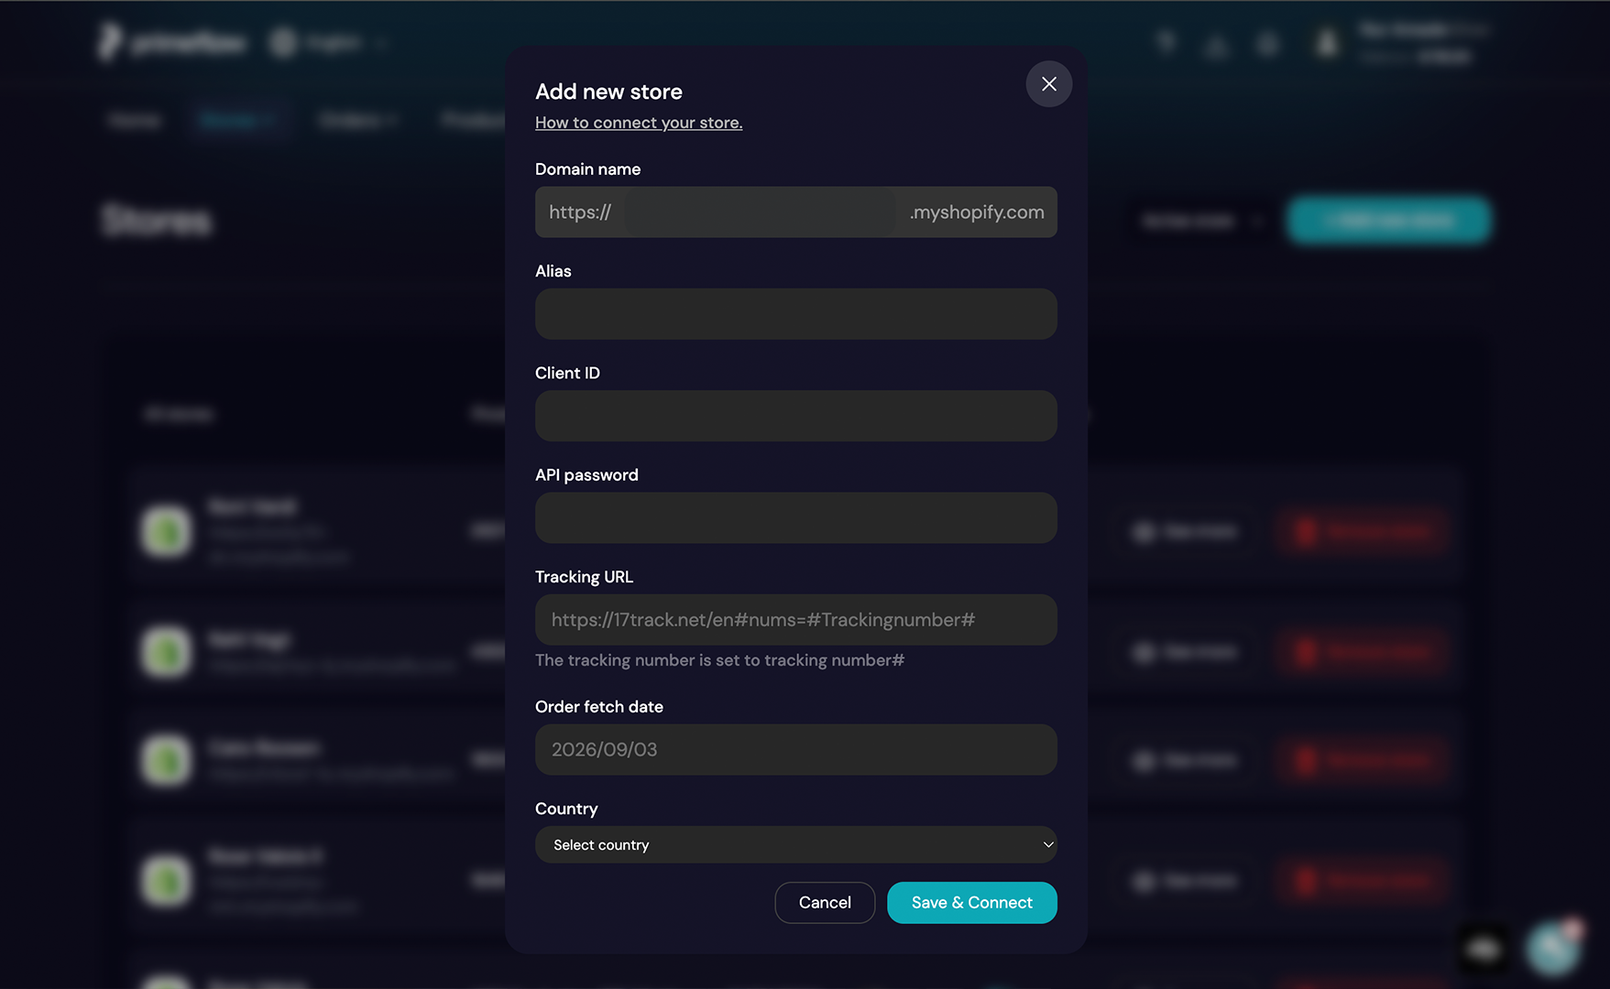Focus the API password field
1610x989 pixels.
(796, 518)
